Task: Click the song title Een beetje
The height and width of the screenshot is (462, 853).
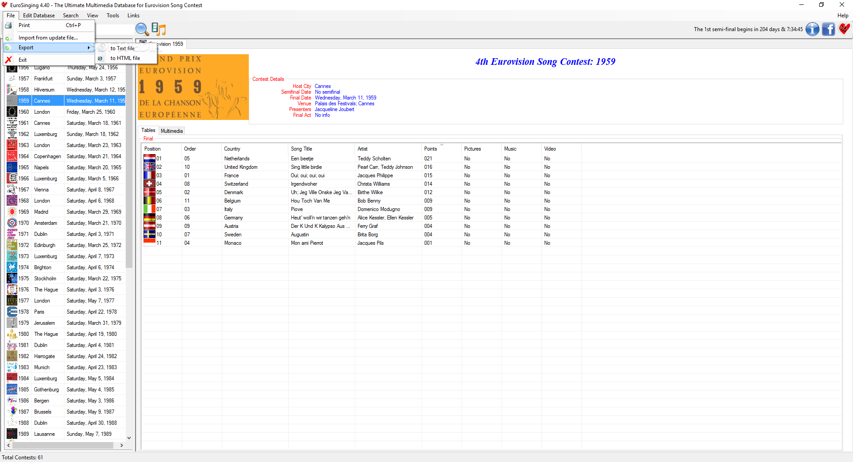Action: coord(302,159)
